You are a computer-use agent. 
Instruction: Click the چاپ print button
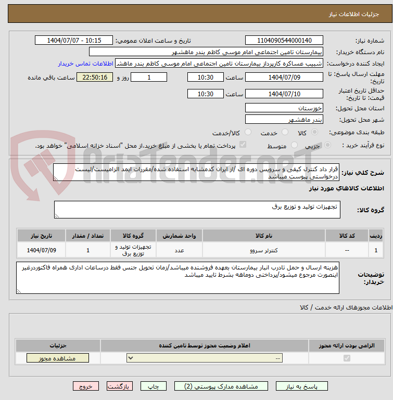[154, 386]
